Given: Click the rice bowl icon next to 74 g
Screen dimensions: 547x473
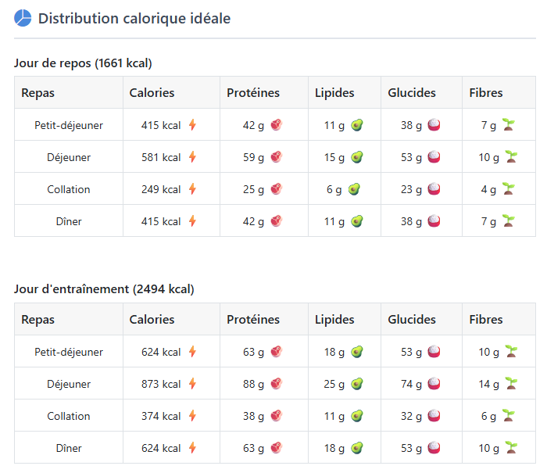Looking at the screenshot, I should (434, 384).
